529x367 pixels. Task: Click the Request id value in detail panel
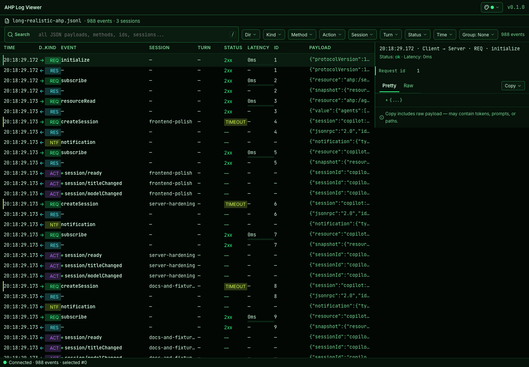pyautogui.click(x=418, y=71)
